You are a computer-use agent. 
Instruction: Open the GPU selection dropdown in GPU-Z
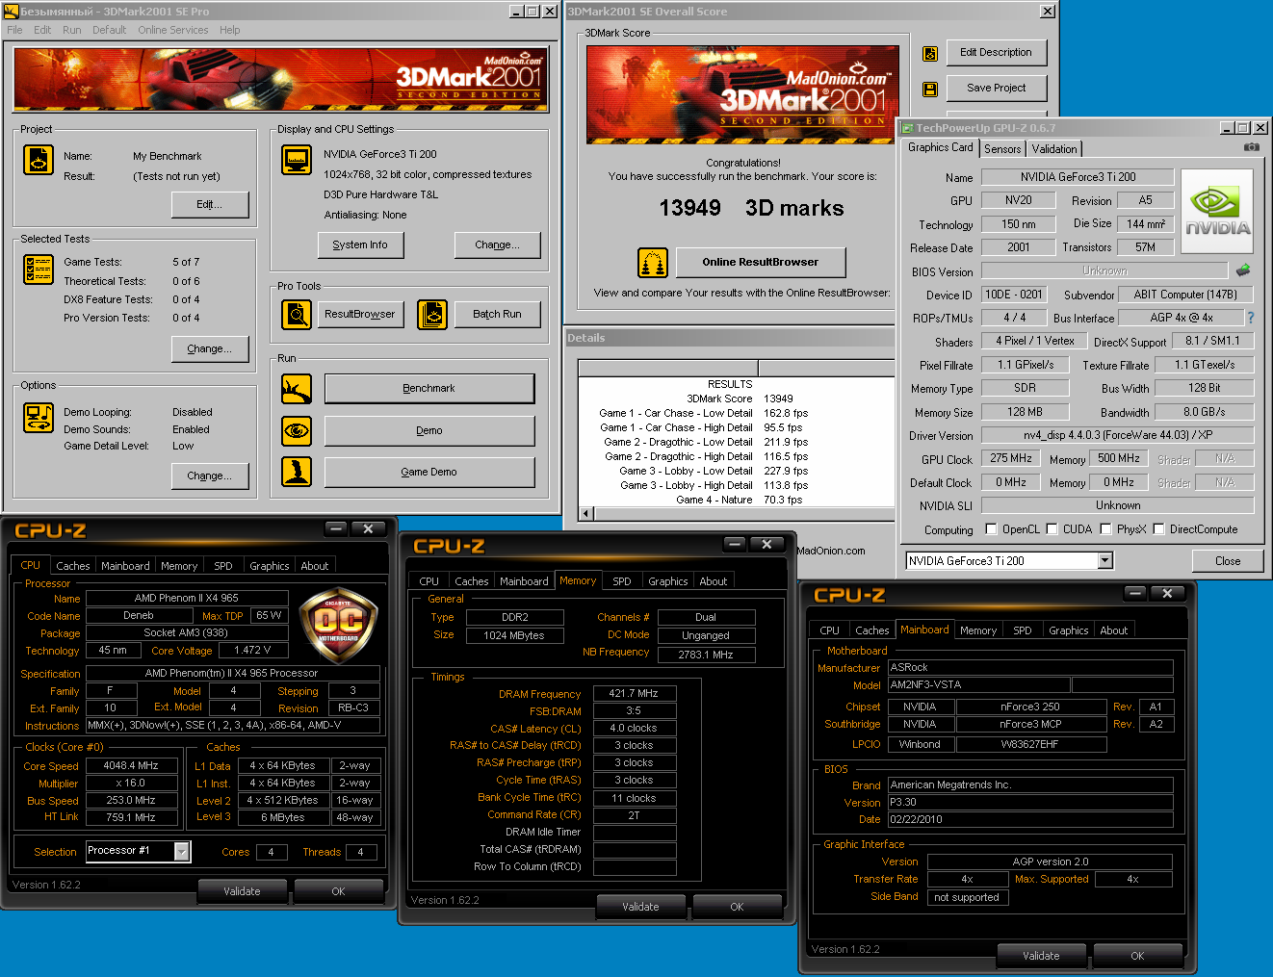pyautogui.click(x=1105, y=560)
